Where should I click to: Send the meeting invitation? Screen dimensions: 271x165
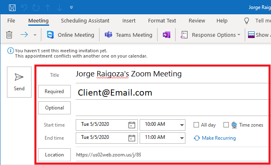[19, 82]
